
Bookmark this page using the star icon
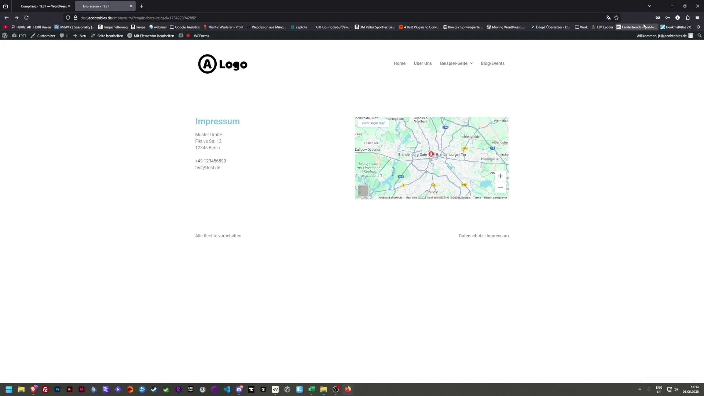tap(617, 18)
